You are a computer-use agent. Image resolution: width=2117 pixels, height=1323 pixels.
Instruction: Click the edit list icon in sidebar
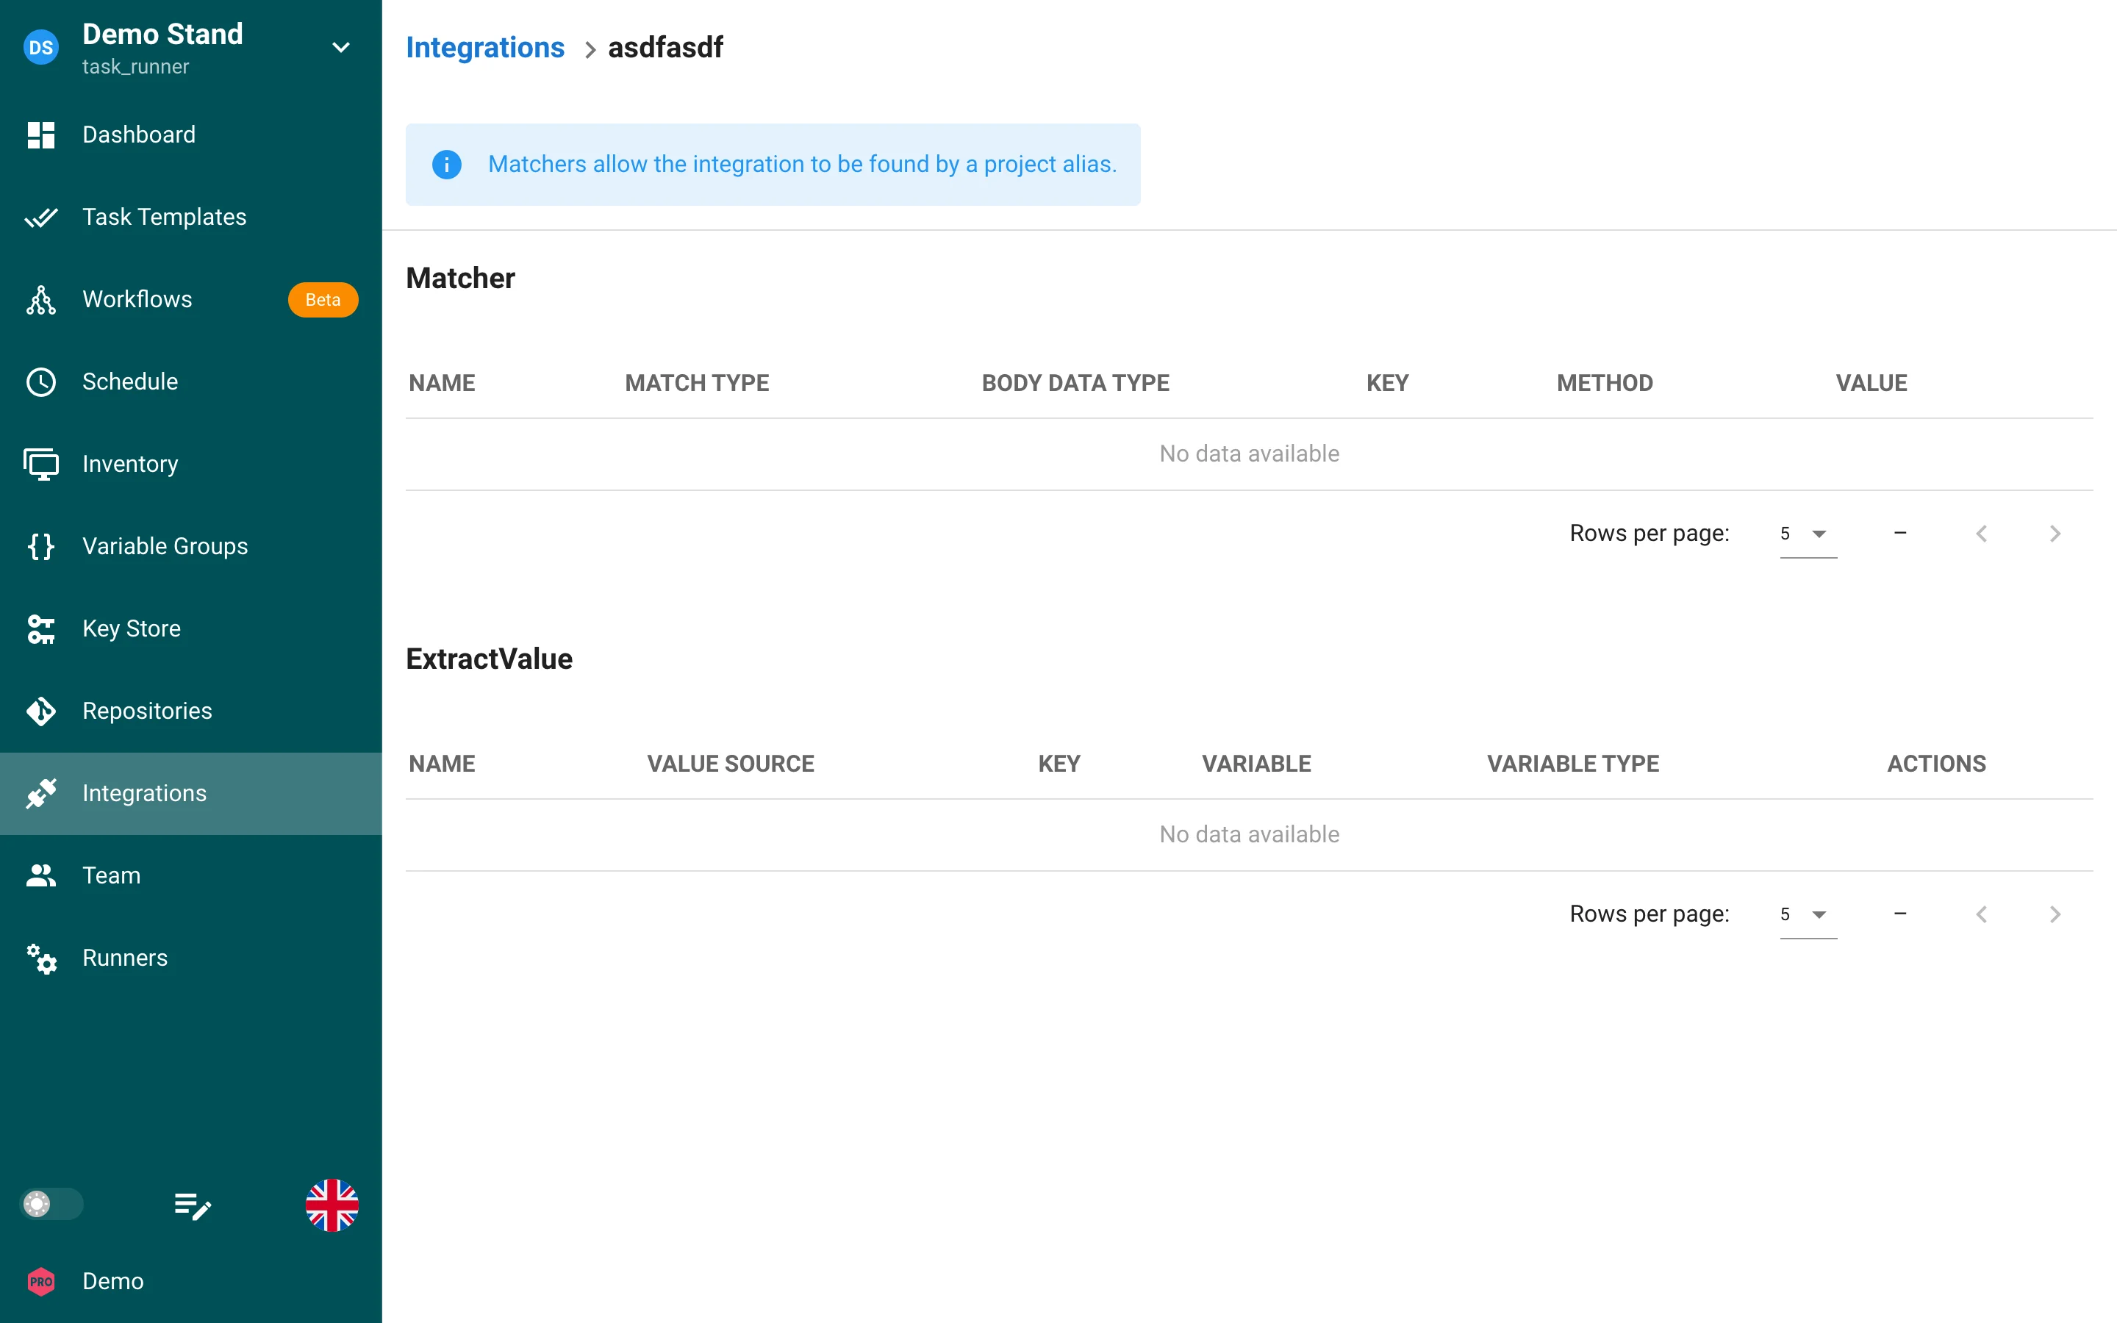(x=192, y=1205)
